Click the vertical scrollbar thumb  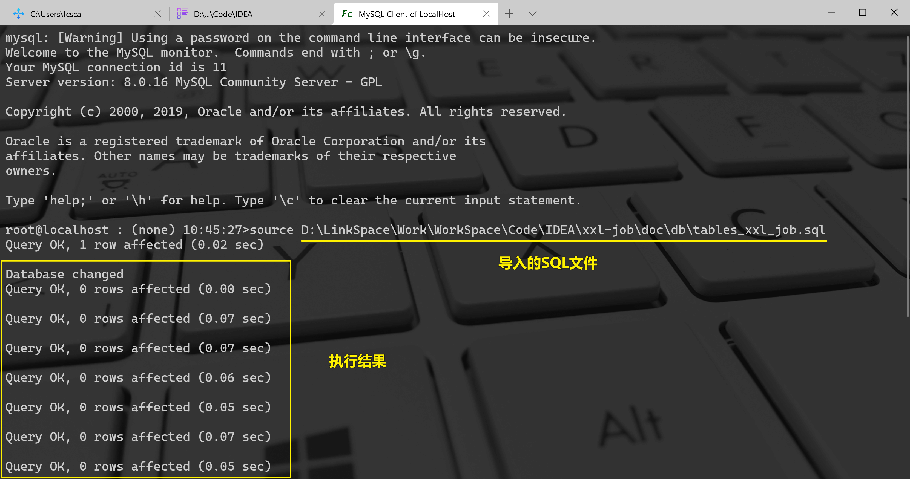(x=908, y=177)
